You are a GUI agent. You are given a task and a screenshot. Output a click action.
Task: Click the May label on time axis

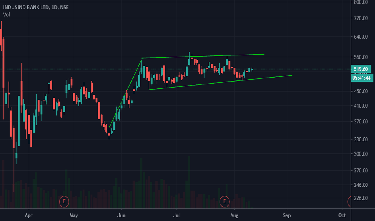pyautogui.click(x=74, y=215)
